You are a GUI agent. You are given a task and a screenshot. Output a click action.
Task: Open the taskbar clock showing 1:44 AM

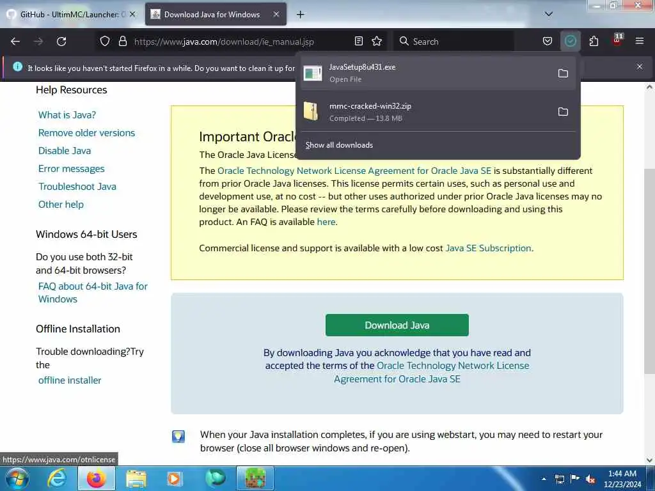622,479
